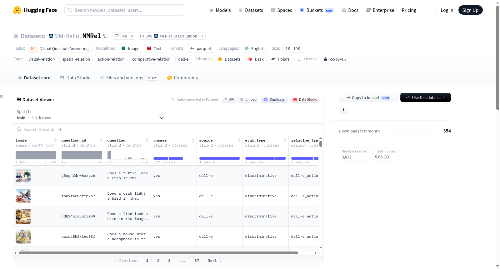Open the API panel in Dataset Viewer

(x=229, y=99)
